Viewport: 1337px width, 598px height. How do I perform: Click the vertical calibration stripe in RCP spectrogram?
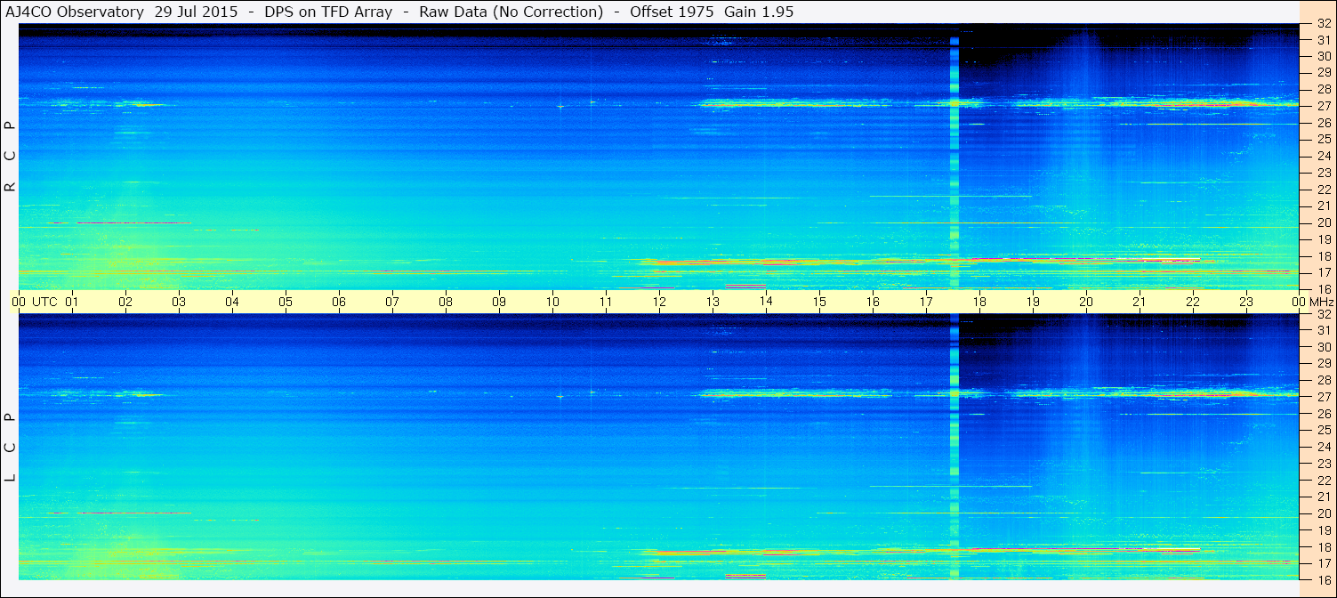pyautogui.click(x=954, y=162)
